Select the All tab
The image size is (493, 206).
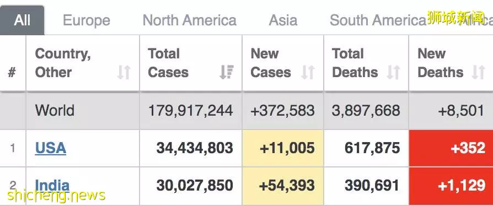(22, 20)
